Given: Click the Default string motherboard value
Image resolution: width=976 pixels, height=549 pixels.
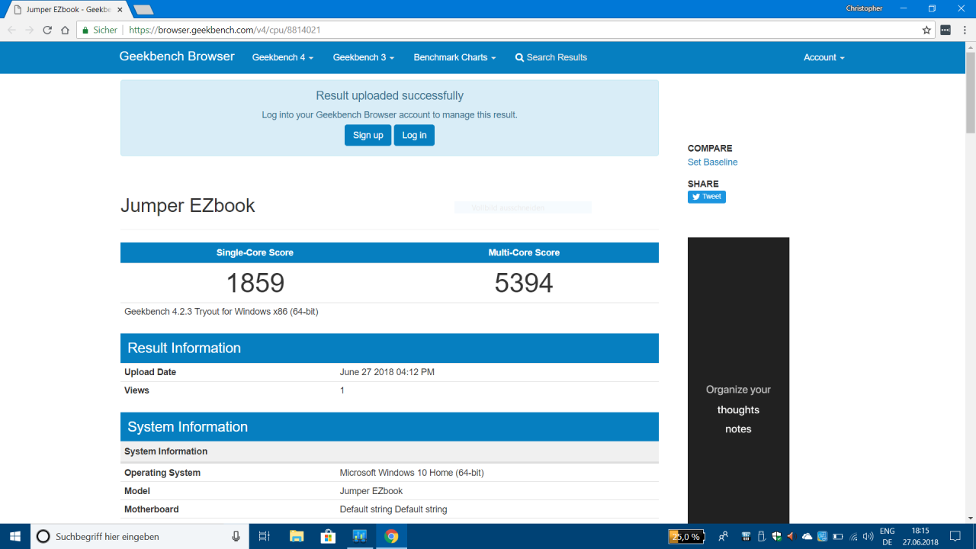Looking at the screenshot, I should click(x=393, y=509).
